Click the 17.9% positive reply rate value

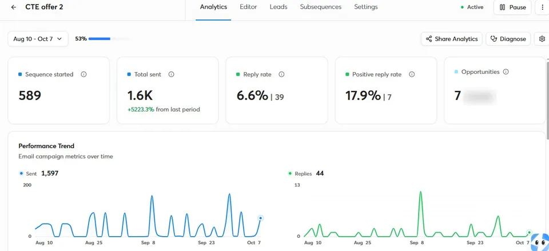pyautogui.click(x=363, y=95)
